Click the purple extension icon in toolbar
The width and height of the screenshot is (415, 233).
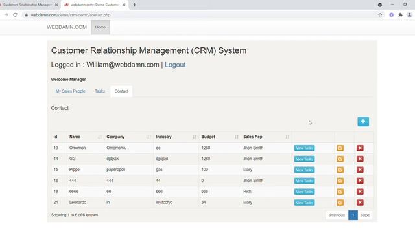391,15
